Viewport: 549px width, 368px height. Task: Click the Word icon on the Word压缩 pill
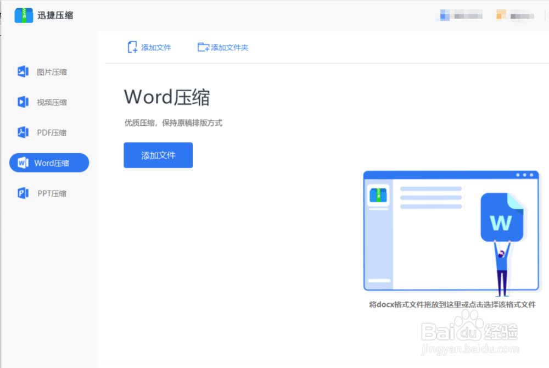[23, 163]
